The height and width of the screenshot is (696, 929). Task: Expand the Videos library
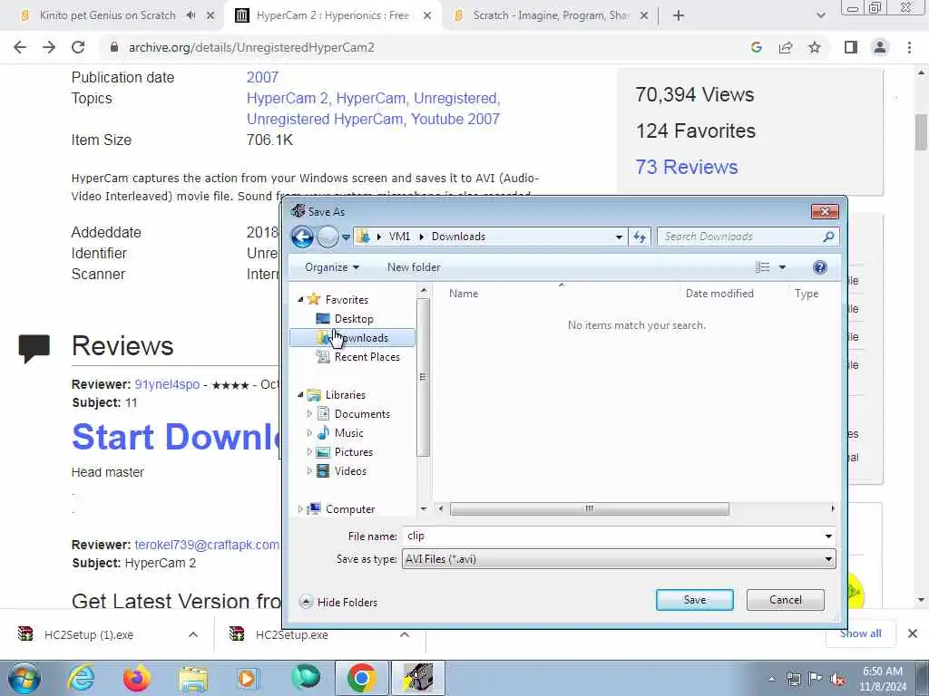pos(309,471)
